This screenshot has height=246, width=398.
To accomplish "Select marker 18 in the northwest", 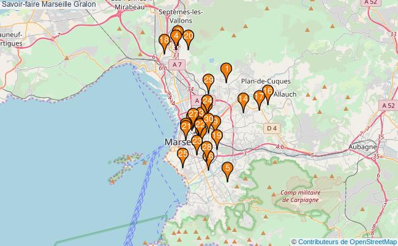I will pos(164,42).
